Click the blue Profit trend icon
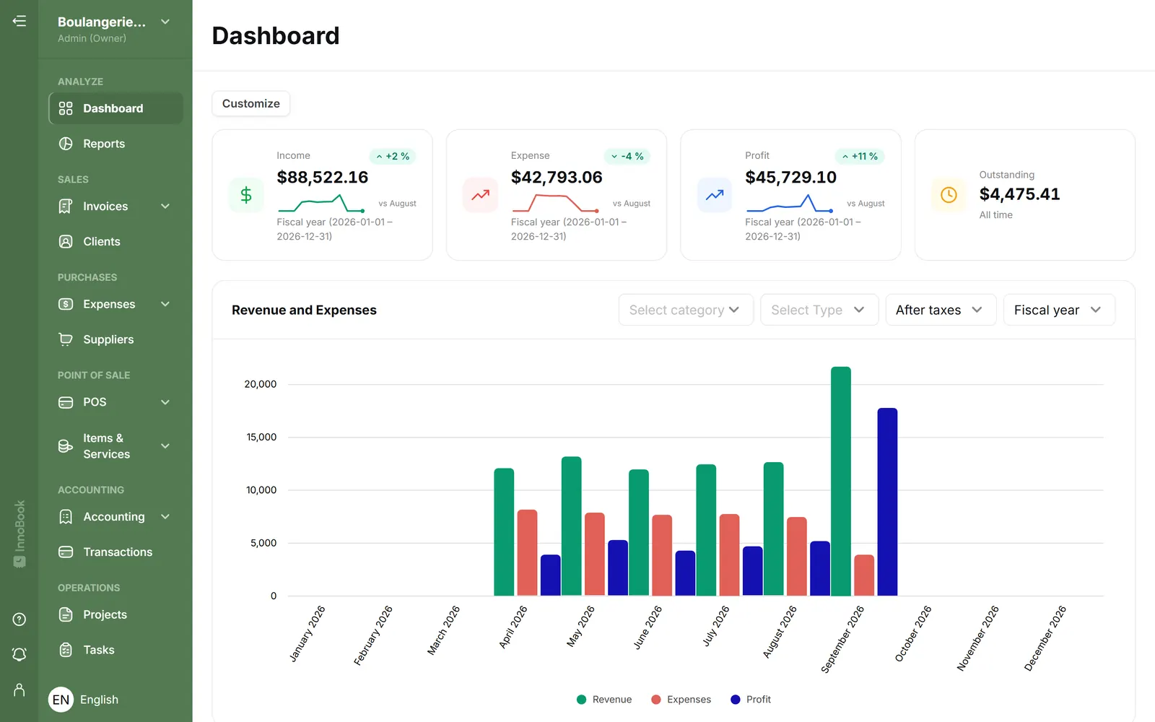1155x722 pixels. coord(715,195)
